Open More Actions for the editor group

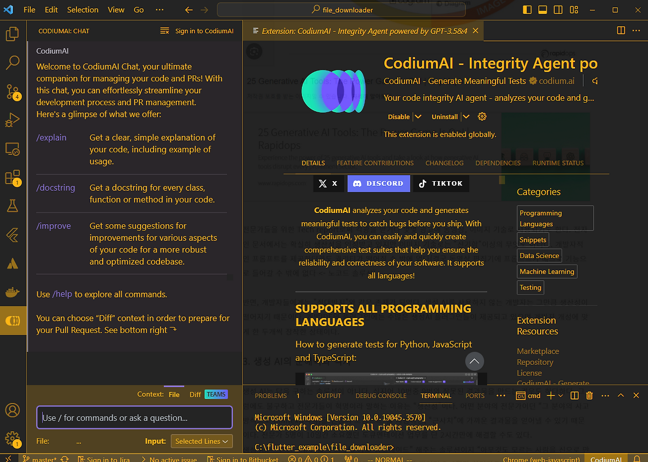click(636, 30)
